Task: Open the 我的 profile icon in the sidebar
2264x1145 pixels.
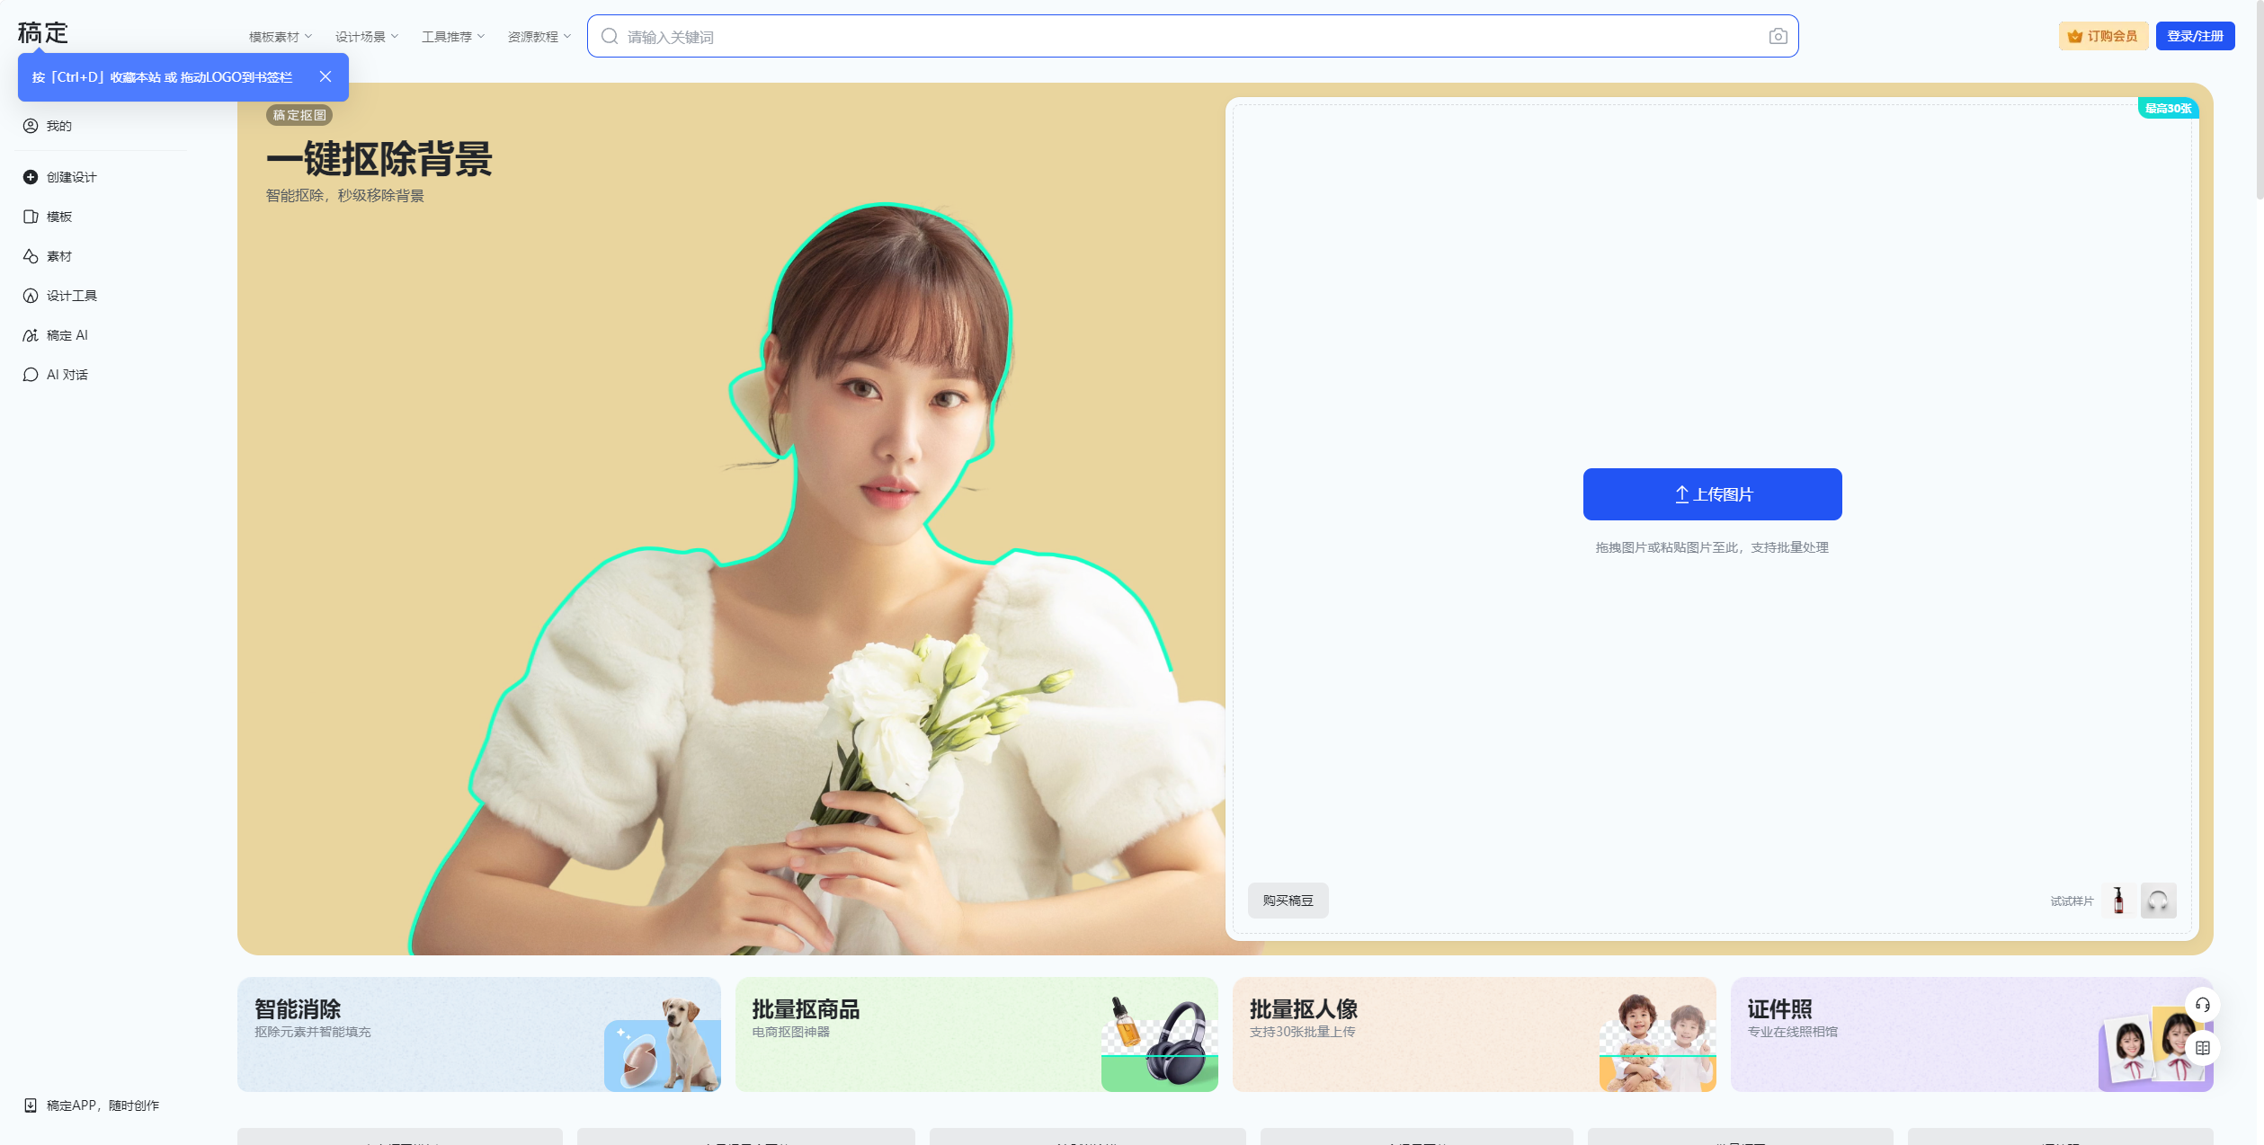Action: click(30, 126)
